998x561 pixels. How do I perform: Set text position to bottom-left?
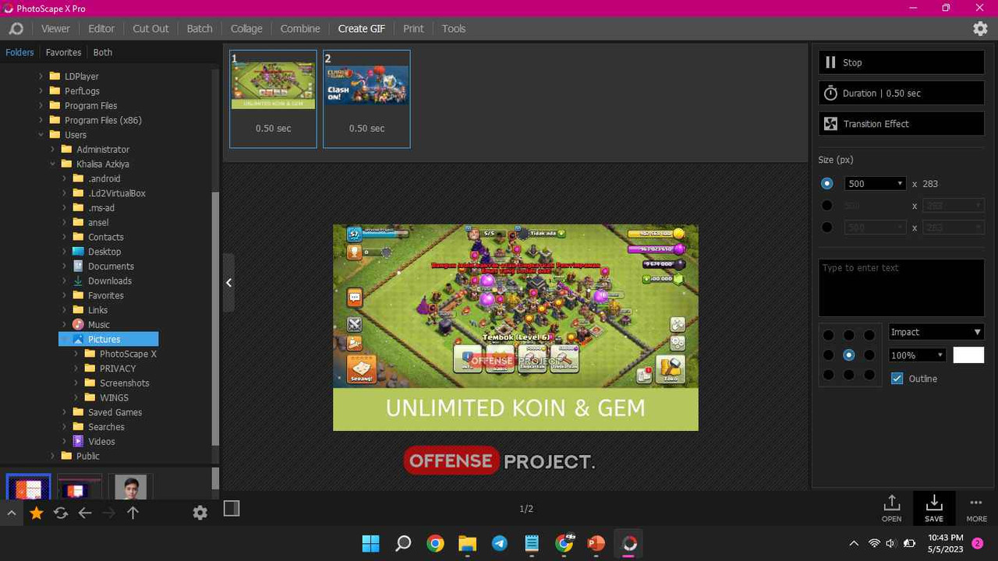coord(828,375)
